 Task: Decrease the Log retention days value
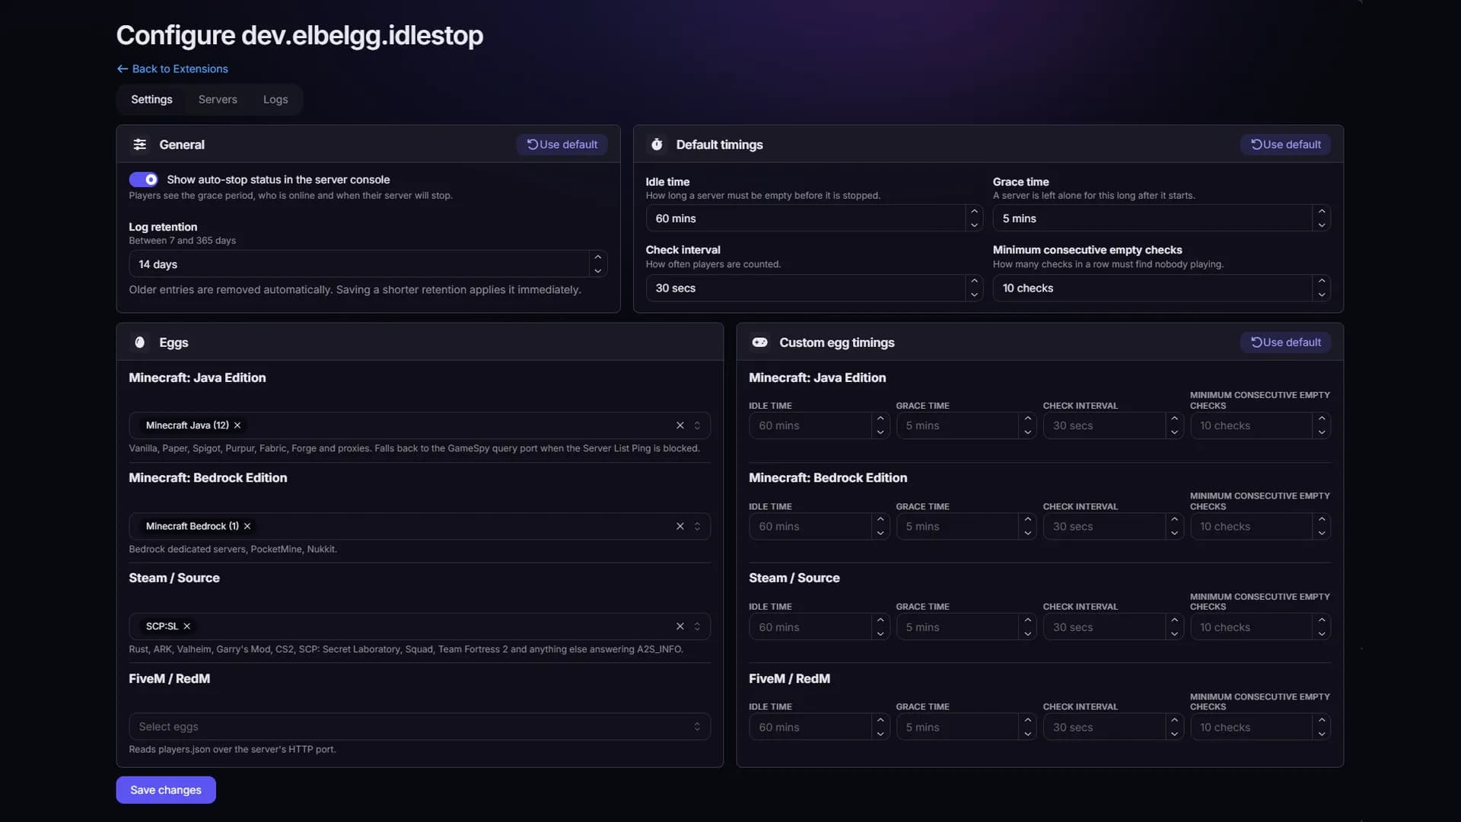point(598,271)
